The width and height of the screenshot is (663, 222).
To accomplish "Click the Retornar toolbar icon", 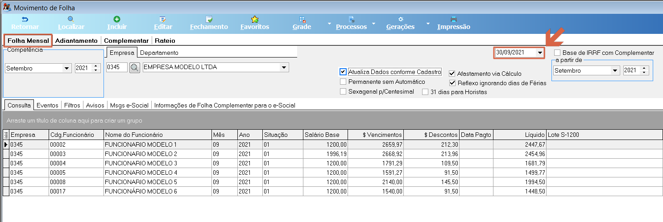I will [x=25, y=19].
